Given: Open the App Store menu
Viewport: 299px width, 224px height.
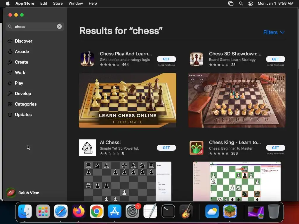Looking at the screenshot, I should coord(25,3).
